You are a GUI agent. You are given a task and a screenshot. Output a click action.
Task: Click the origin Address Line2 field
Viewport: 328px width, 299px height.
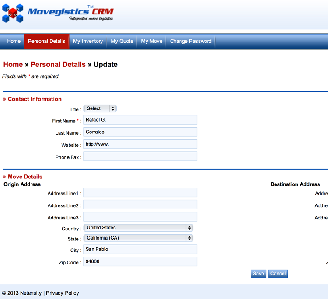pos(140,205)
